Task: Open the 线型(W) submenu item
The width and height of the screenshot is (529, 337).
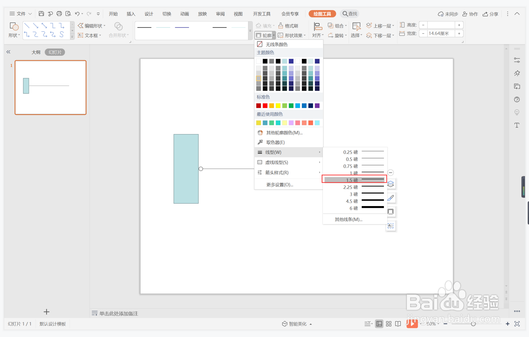Action: [x=289, y=152]
